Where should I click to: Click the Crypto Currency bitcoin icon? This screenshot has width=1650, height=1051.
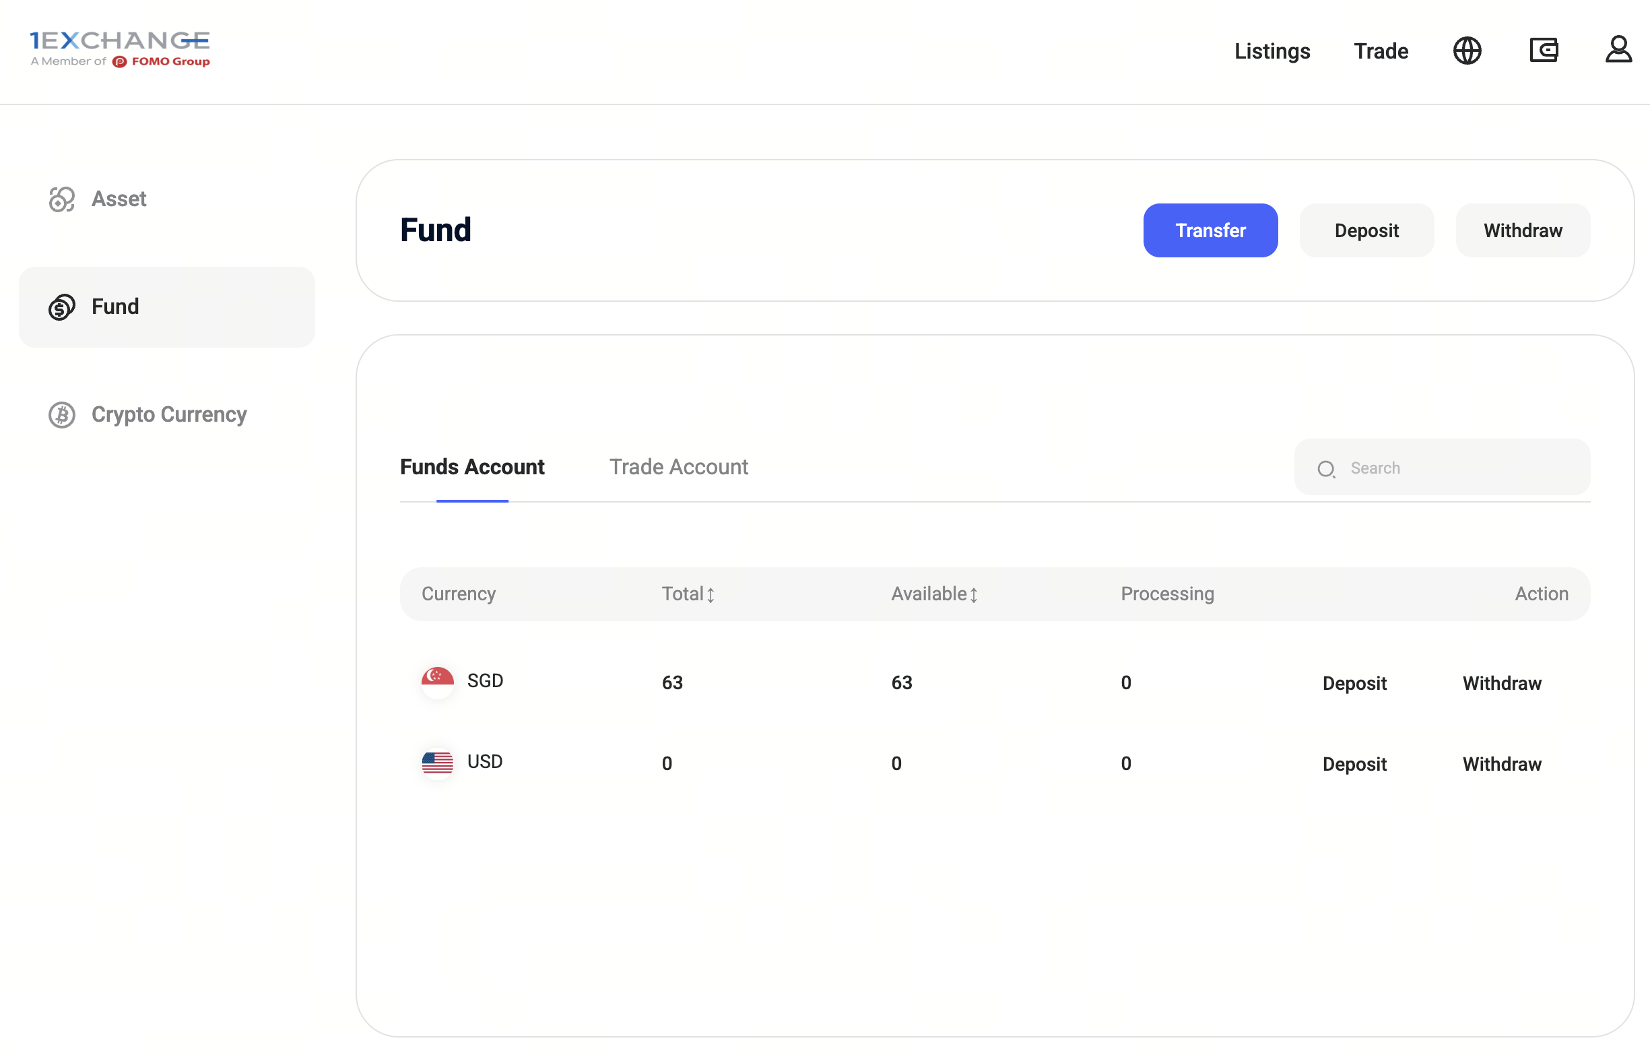(x=62, y=415)
